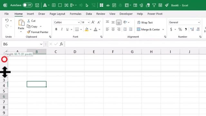Click the Top Align icon

point(107,22)
